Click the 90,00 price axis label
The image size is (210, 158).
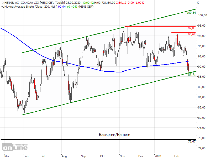pos(202,67)
